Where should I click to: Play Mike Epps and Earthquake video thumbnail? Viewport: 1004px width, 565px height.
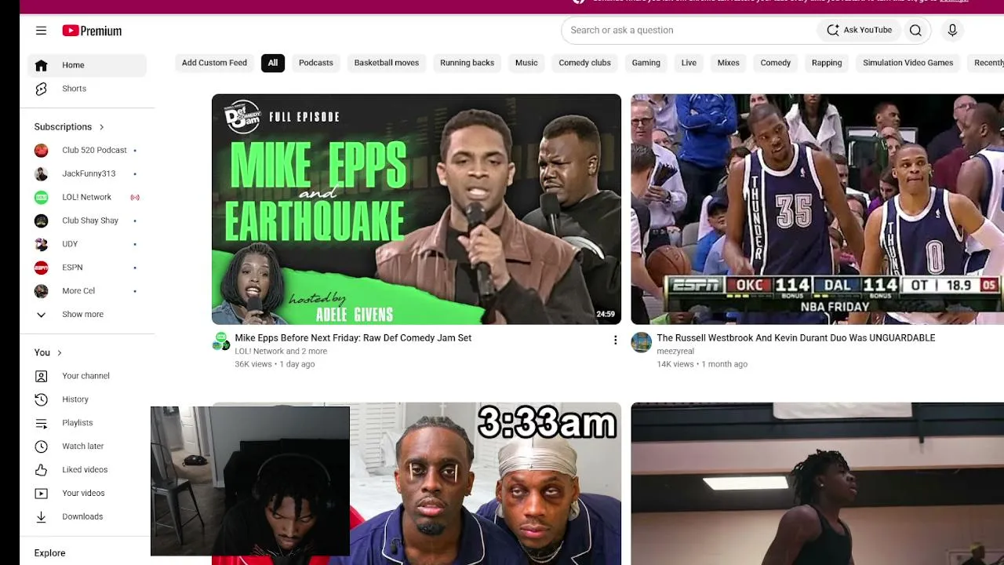(417, 209)
